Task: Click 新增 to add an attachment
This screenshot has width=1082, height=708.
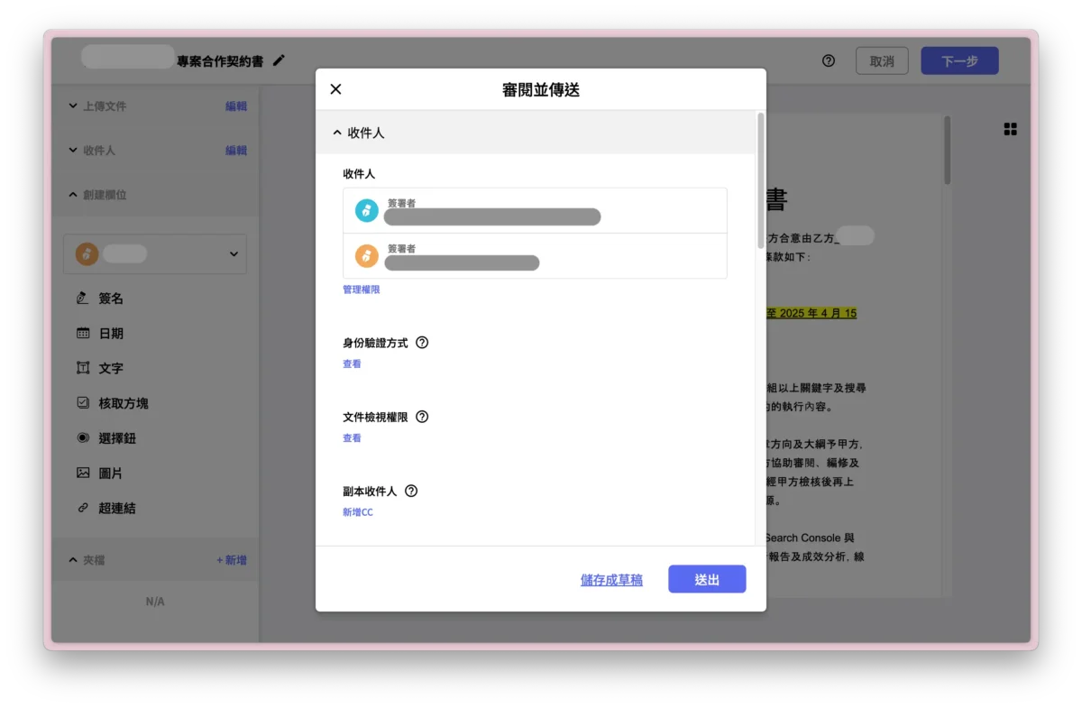Action: click(x=233, y=559)
